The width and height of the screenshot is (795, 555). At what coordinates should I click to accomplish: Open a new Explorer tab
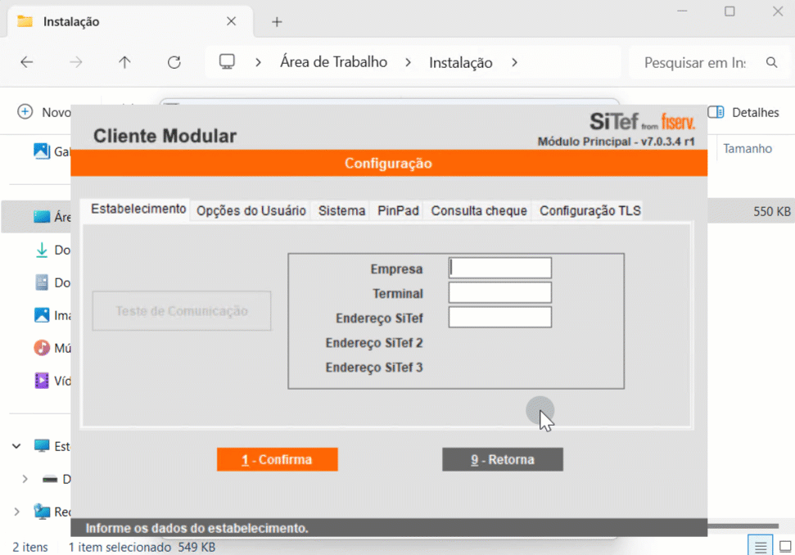click(x=277, y=22)
